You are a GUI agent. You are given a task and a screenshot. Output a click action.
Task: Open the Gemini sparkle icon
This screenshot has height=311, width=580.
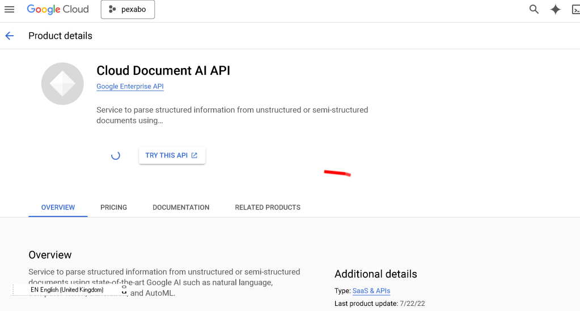[x=555, y=9]
